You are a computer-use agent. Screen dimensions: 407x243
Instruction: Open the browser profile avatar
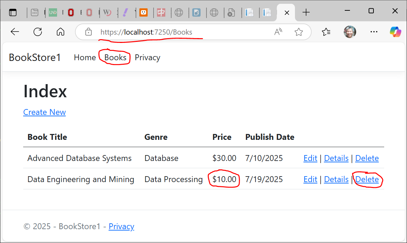pyautogui.click(x=350, y=32)
